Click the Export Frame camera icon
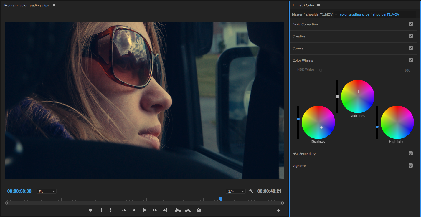This screenshot has height=217, width=421. [198, 210]
